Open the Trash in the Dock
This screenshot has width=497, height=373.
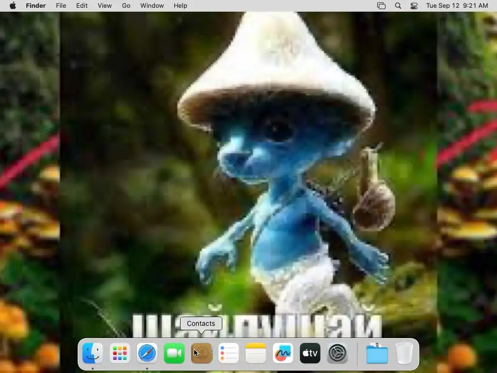tap(404, 354)
